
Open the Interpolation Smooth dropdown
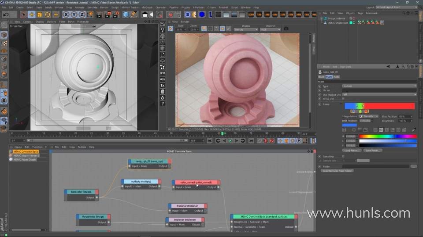368,116
